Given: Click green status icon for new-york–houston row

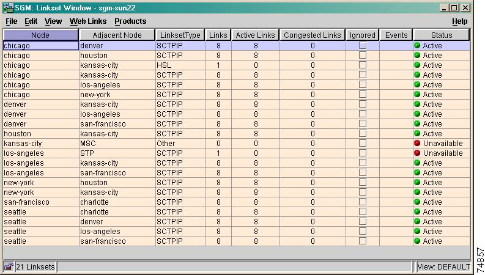Looking at the screenshot, I should (x=417, y=182).
